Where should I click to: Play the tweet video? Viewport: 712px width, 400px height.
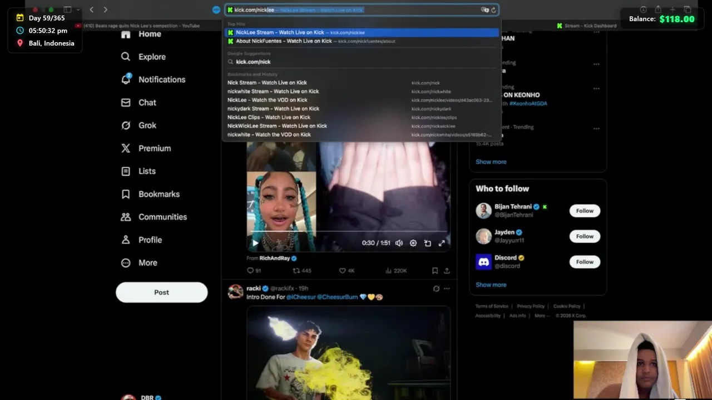coord(255,243)
